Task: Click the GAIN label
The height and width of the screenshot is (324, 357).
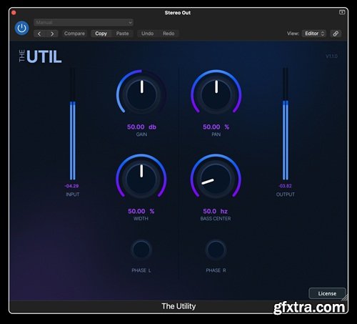Action: point(141,134)
